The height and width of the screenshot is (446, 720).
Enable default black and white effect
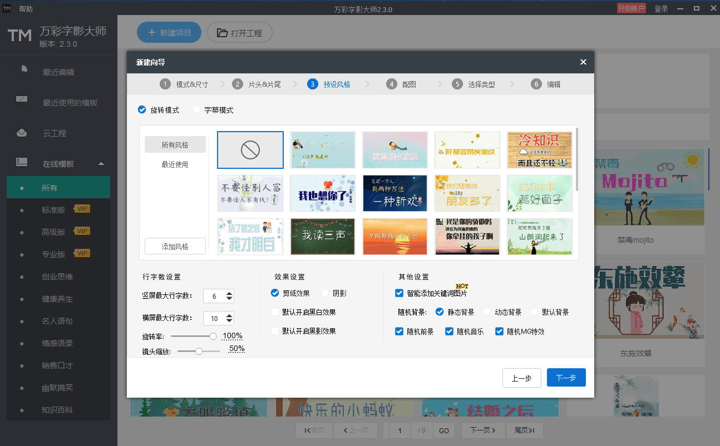click(x=275, y=312)
